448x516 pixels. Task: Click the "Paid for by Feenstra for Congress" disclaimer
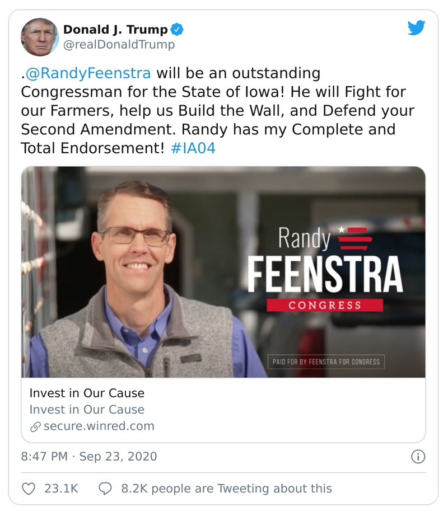click(326, 362)
